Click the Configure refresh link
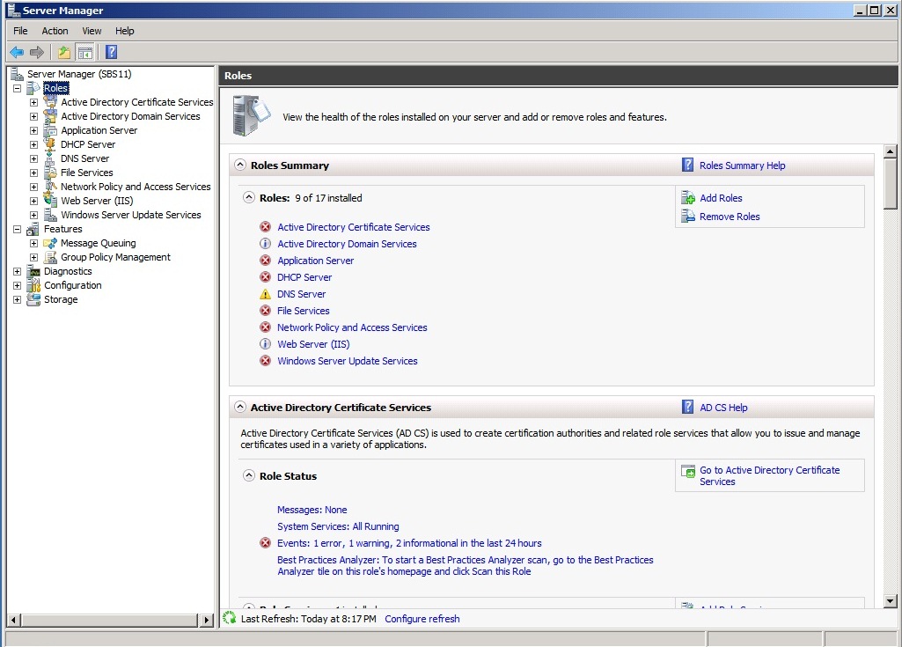This screenshot has width=902, height=647. pyautogui.click(x=422, y=619)
